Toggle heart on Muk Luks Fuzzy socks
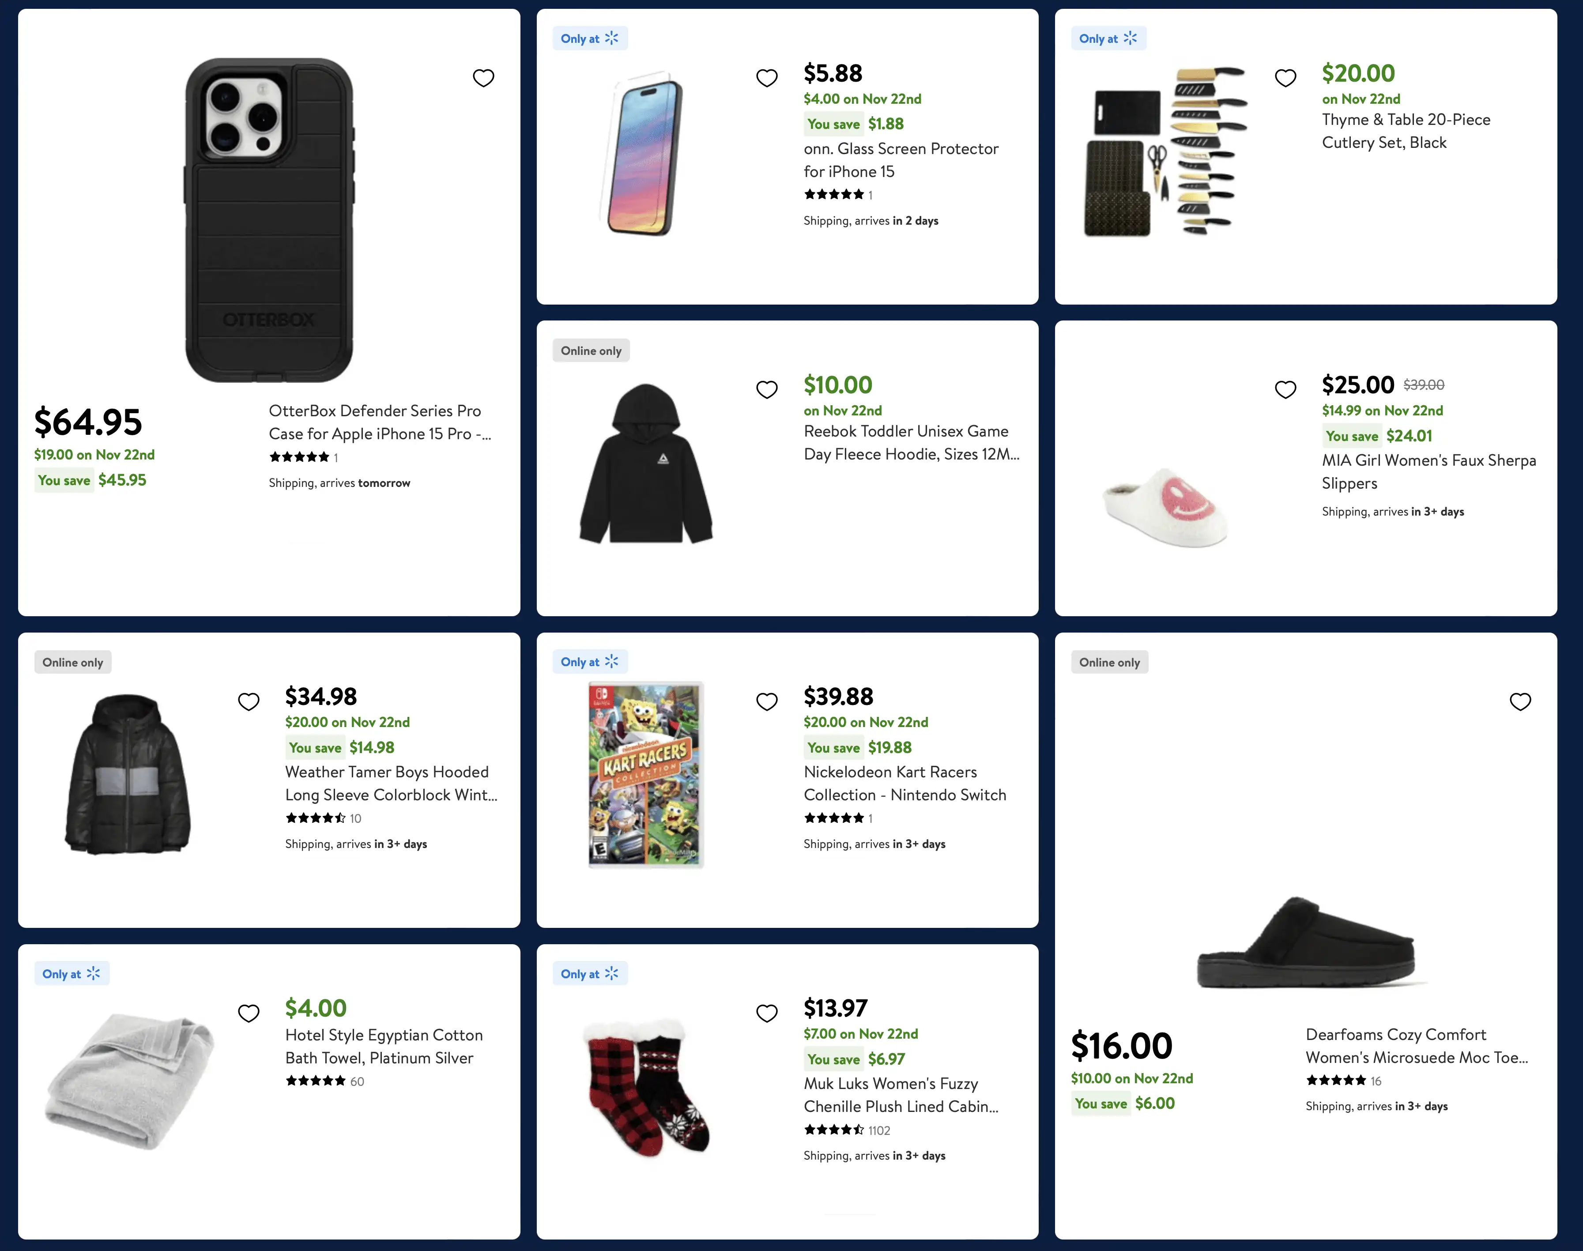 pyautogui.click(x=766, y=1013)
